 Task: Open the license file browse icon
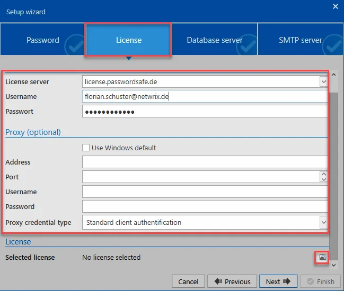pyautogui.click(x=322, y=257)
